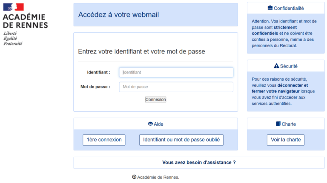This screenshot has width=327, height=183.
Task: Click the Sécurité panel header
Action: click(286, 66)
